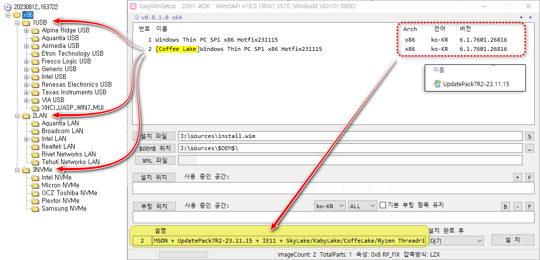The height and width of the screenshot is (260, 540).
Task: Click the info icon beside v0.8.1.0 x64
Action: click(x=137, y=17)
